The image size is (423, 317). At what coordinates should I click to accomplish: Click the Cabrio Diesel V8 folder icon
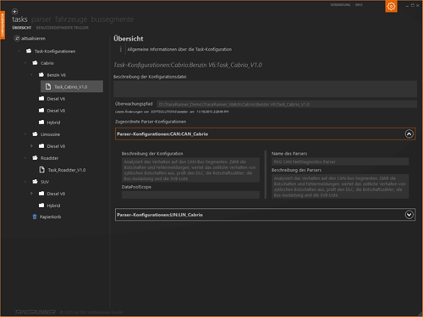coord(41,110)
